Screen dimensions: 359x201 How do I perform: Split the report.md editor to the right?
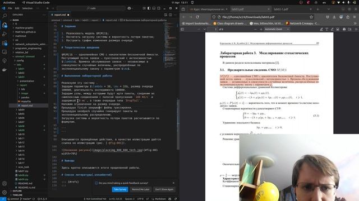[x=171, y=15]
